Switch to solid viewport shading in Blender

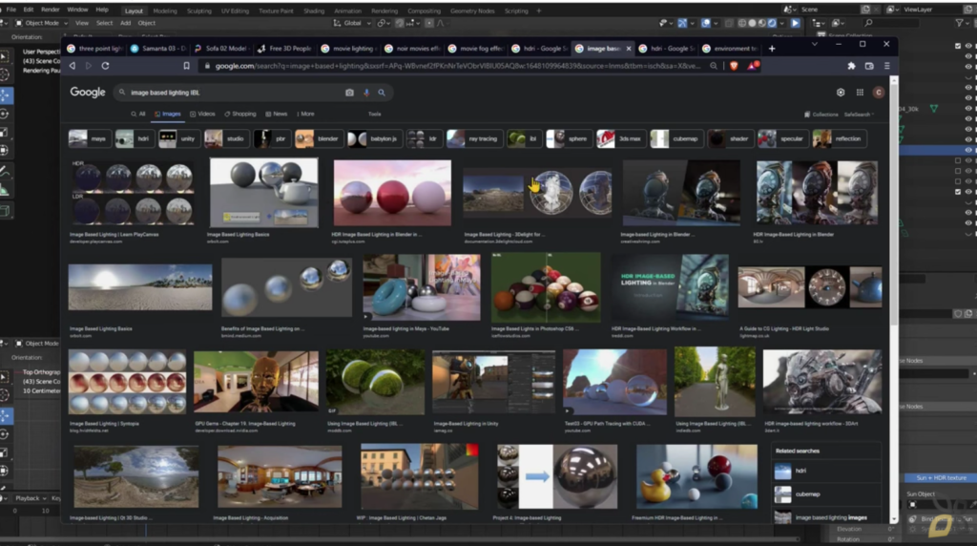752,23
